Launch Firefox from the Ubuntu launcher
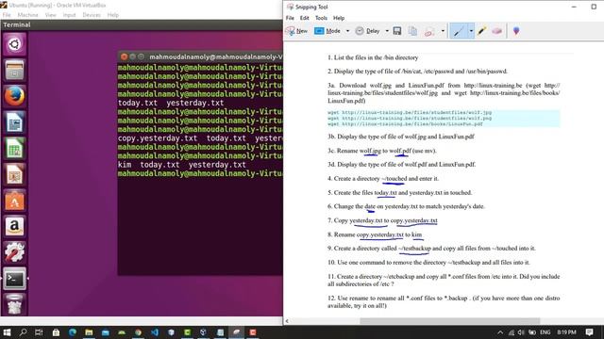The width and height of the screenshot is (604, 339). pos(15,96)
